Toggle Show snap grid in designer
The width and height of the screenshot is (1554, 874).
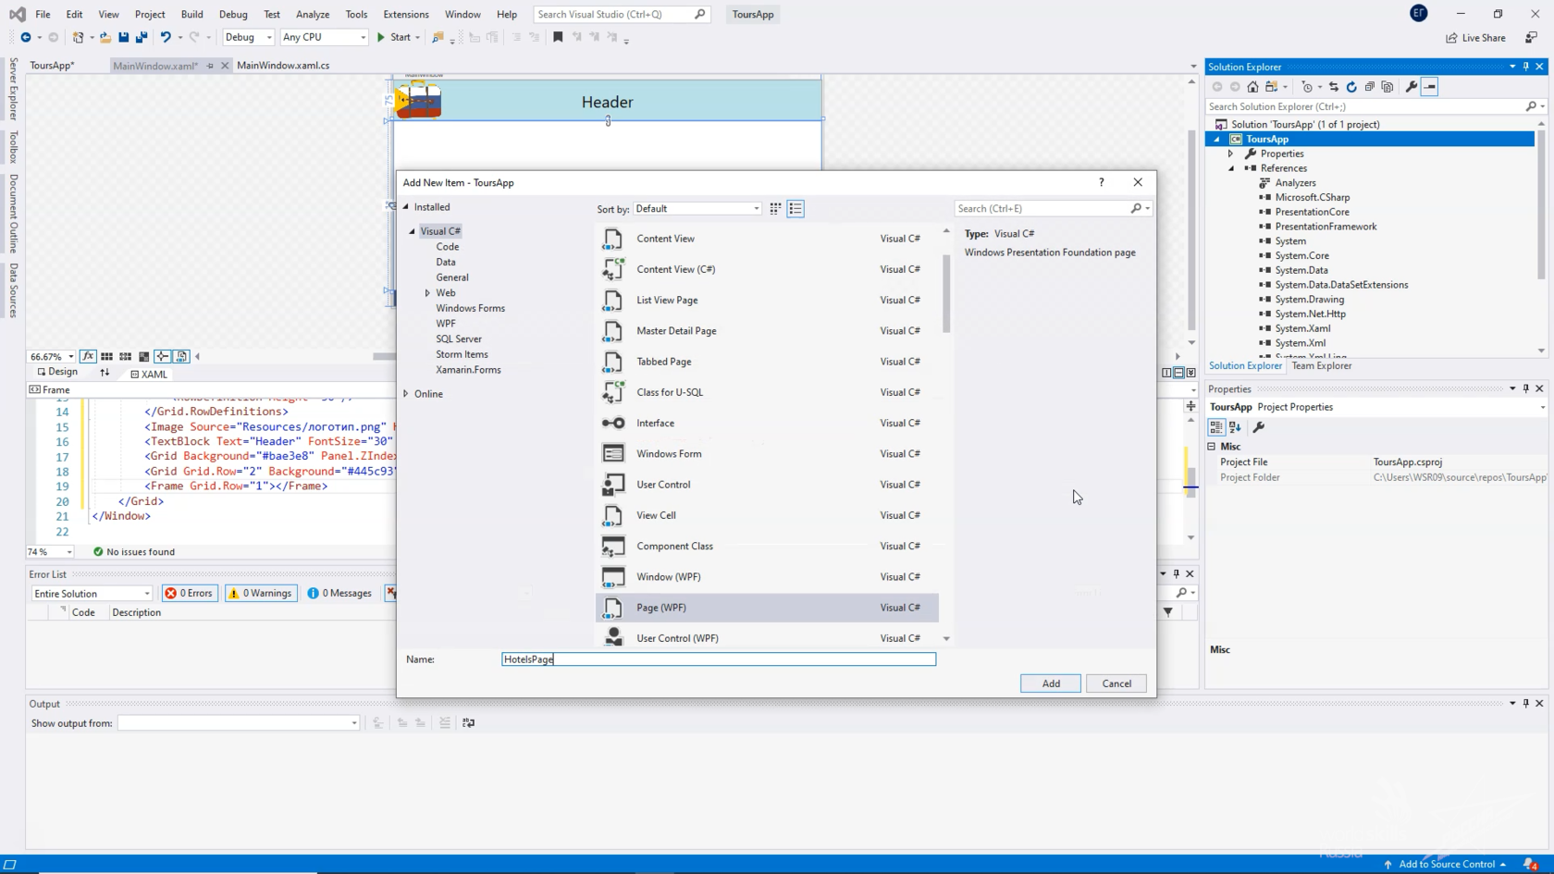pyautogui.click(x=107, y=356)
